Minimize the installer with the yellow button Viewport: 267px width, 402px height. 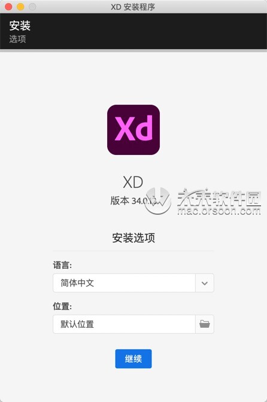coord(20,7)
